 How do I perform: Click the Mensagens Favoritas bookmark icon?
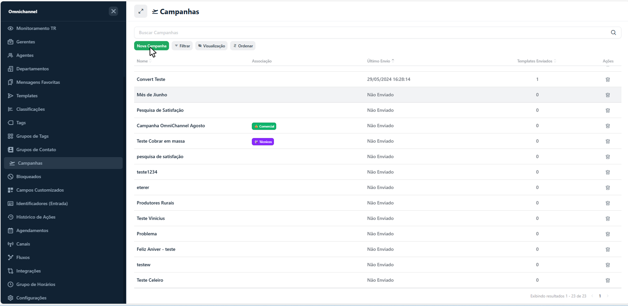coord(10,82)
